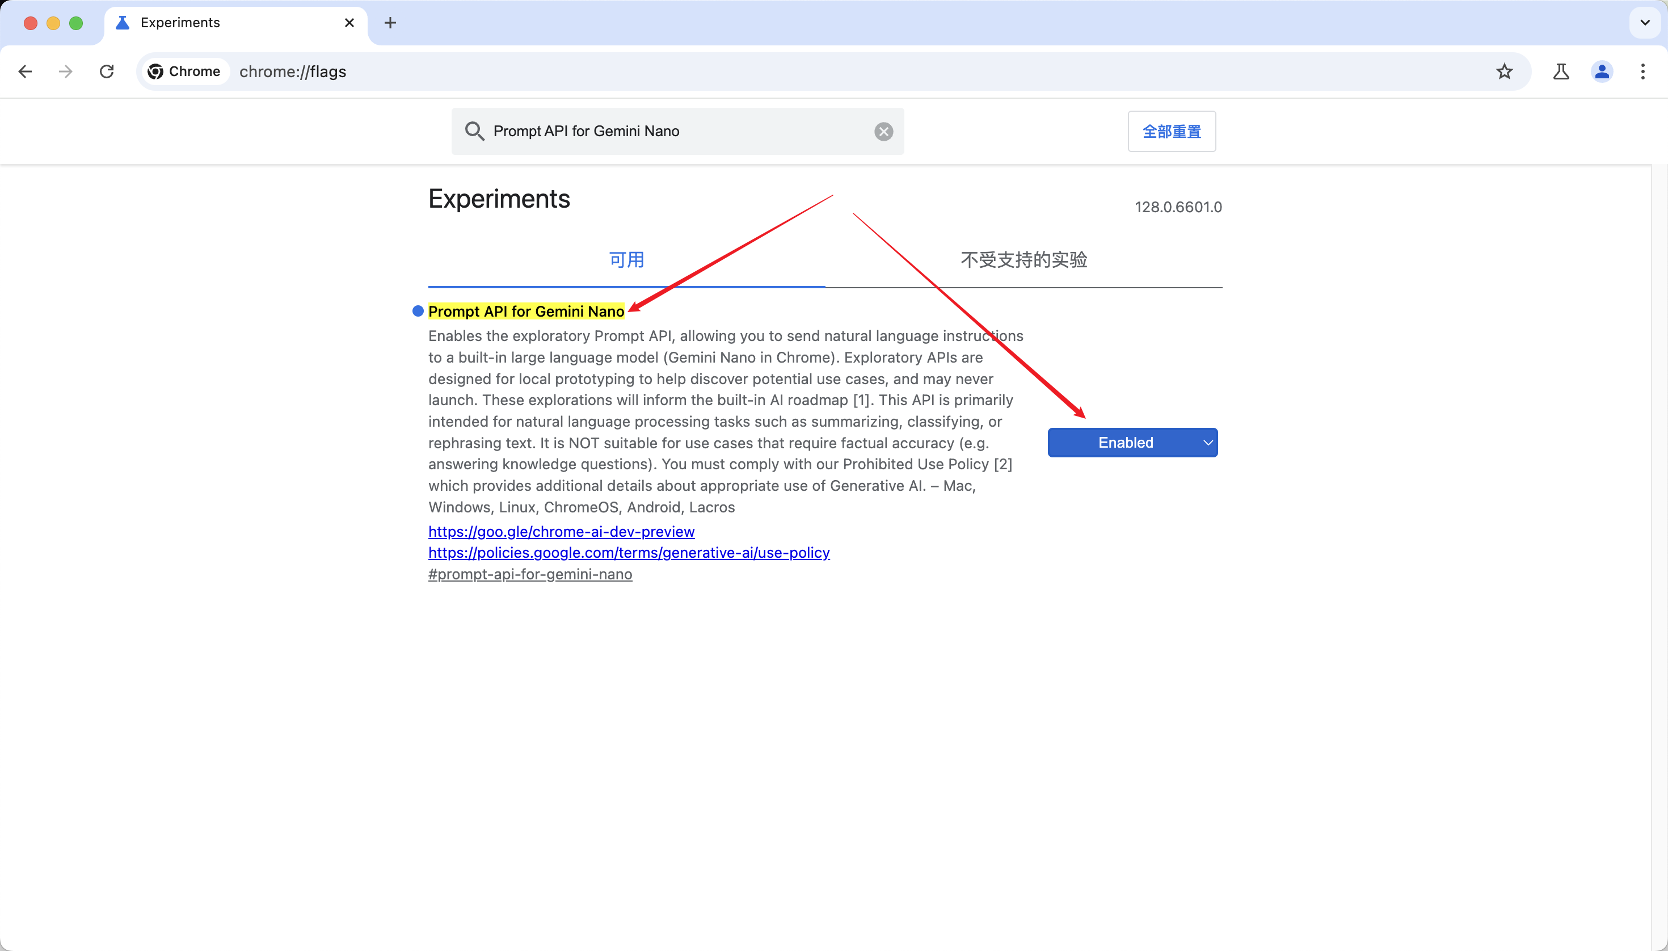Switch to the 可用 tab
The height and width of the screenshot is (951, 1668).
[x=626, y=260]
